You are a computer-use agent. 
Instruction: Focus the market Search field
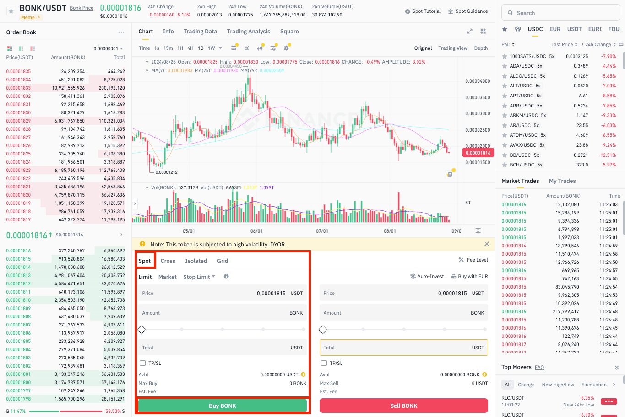[x=561, y=13]
